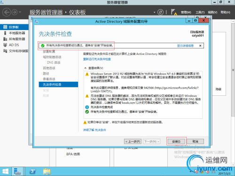Click the date 2017/3/3 in system tray

click(x=224, y=174)
